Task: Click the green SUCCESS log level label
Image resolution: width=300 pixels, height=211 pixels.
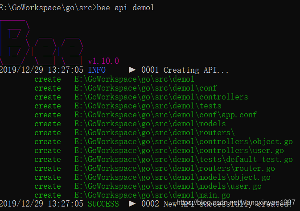Action: [103, 204]
